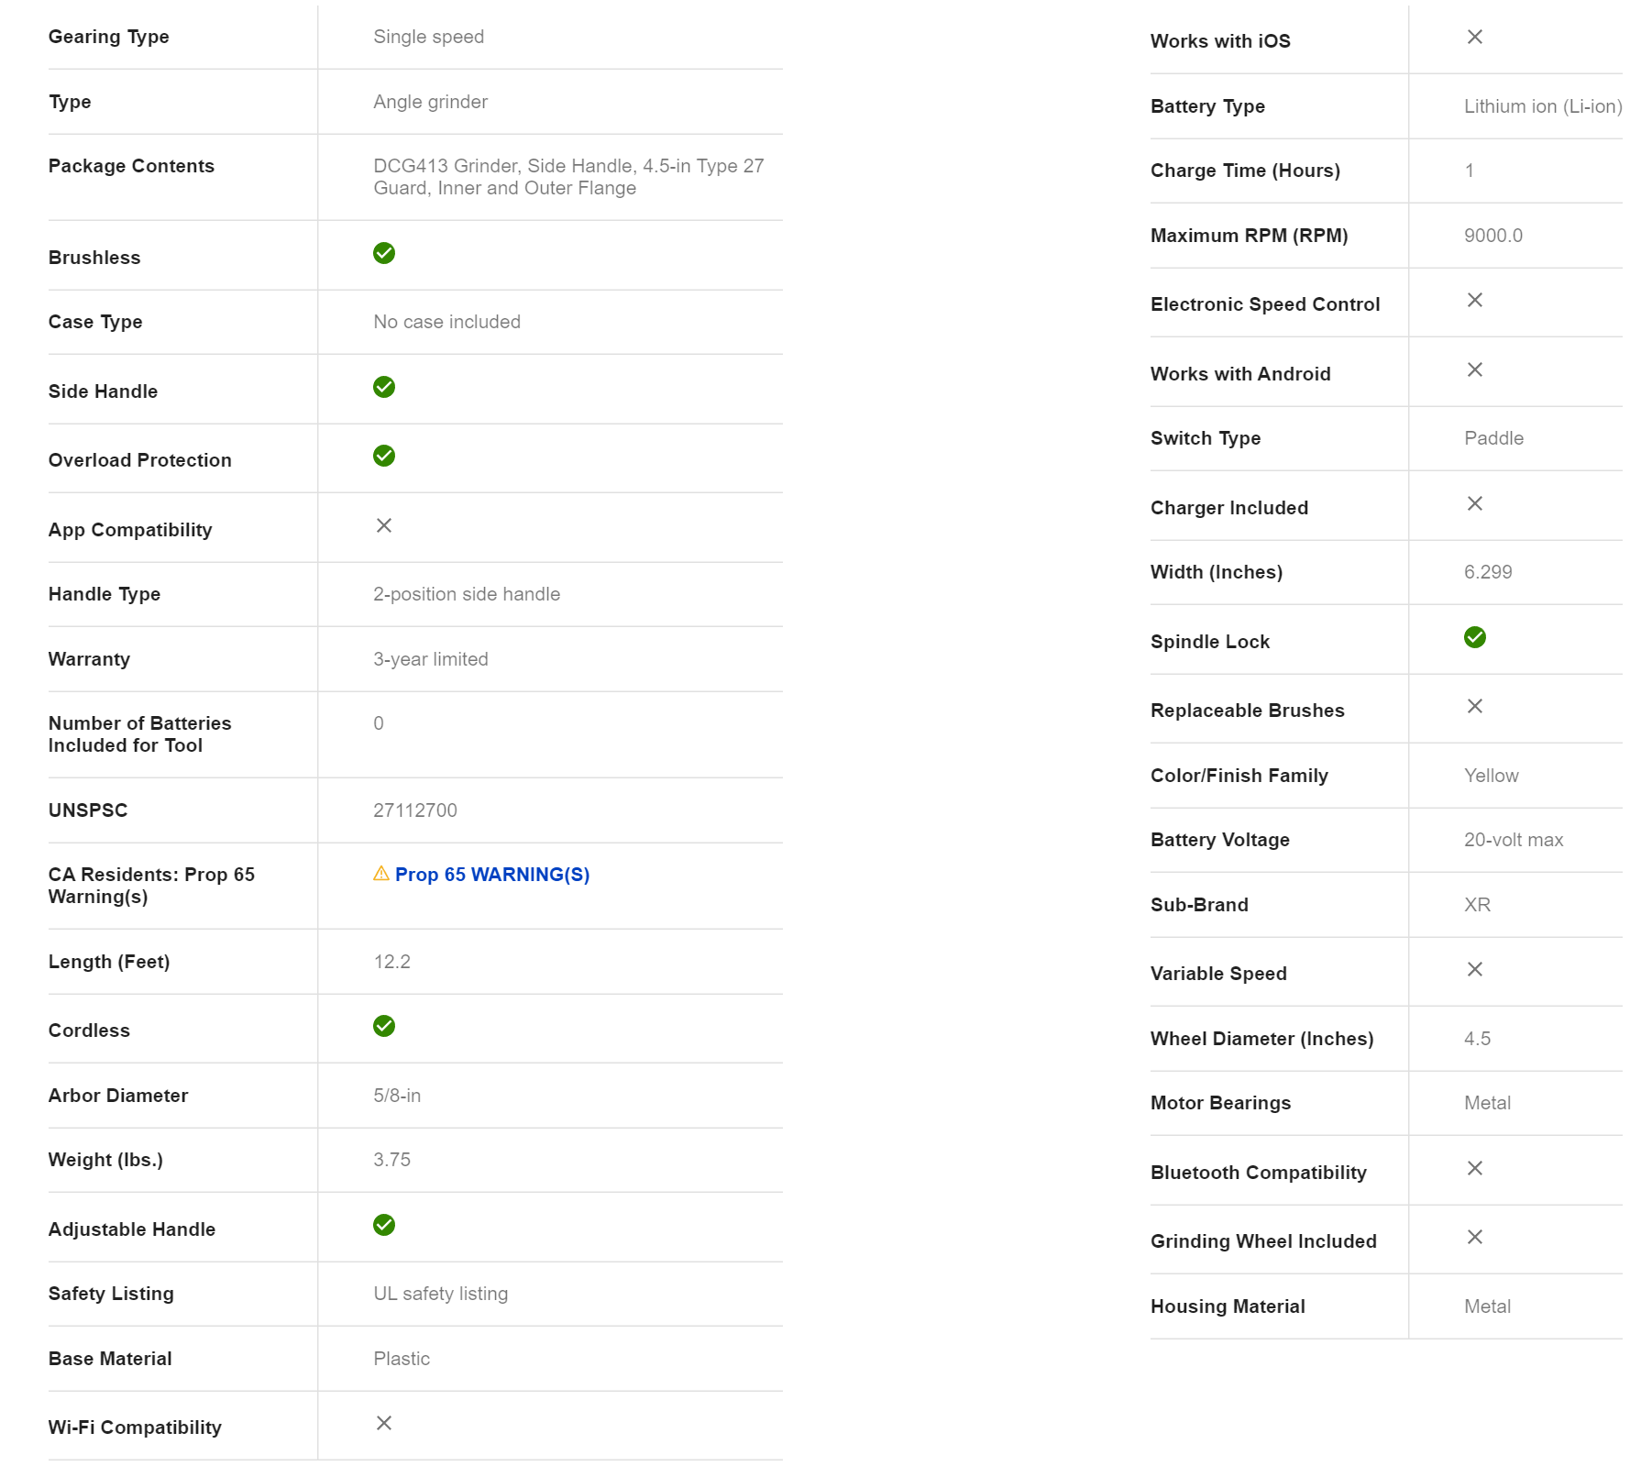Viewport: 1652px width, 1466px height.
Task: Click the Variable Speed X icon
Action: (1475, 969)
